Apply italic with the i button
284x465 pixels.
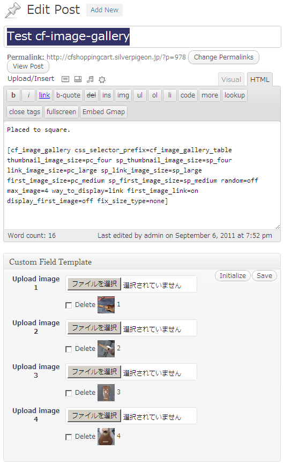point(28,95)
